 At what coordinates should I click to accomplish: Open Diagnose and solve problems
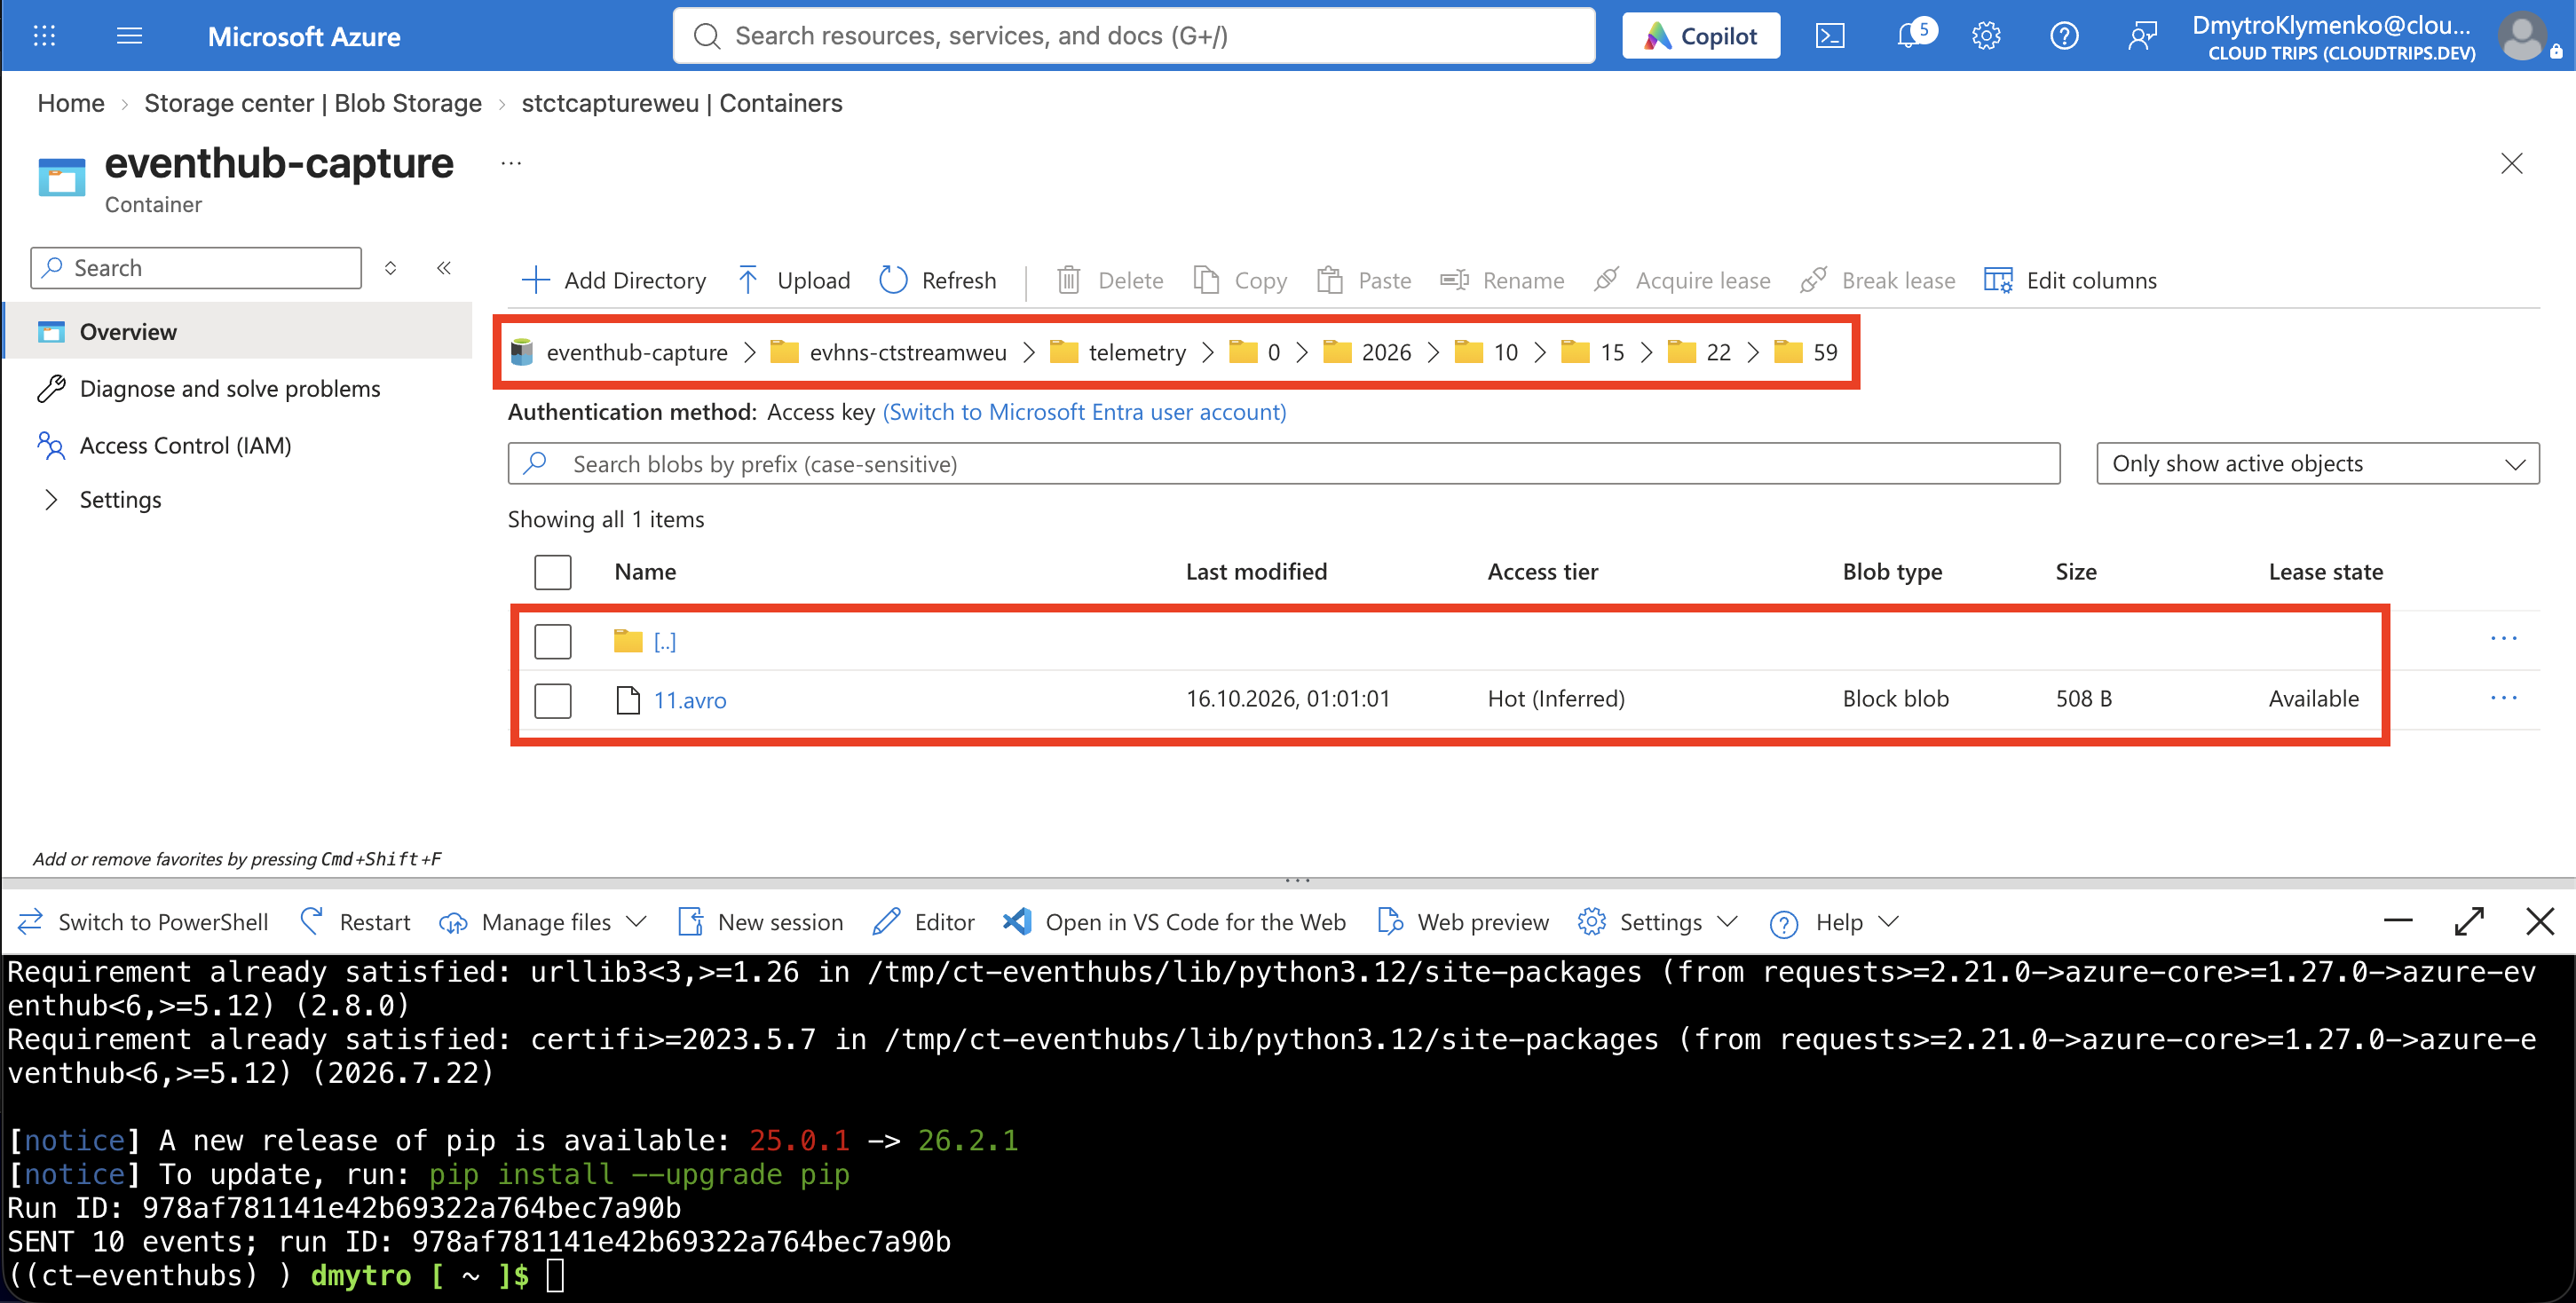pyautogui.click(x=230, y=388)
